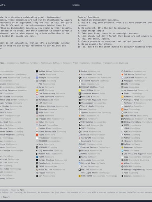Click the Thisispaper black dot icon
Viewport: 152px width, 202px height.
[x=80, y=103]
